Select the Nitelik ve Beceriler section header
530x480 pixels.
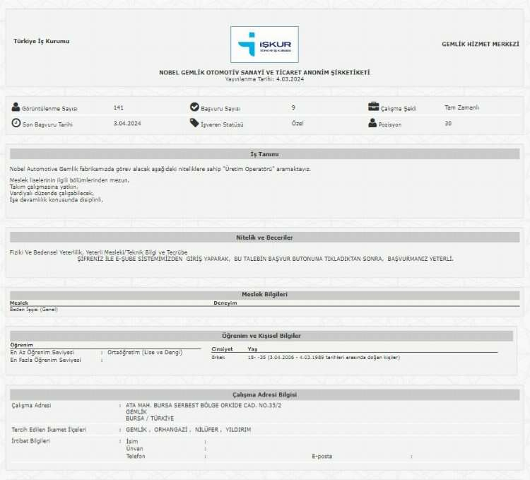coord(264,238)
